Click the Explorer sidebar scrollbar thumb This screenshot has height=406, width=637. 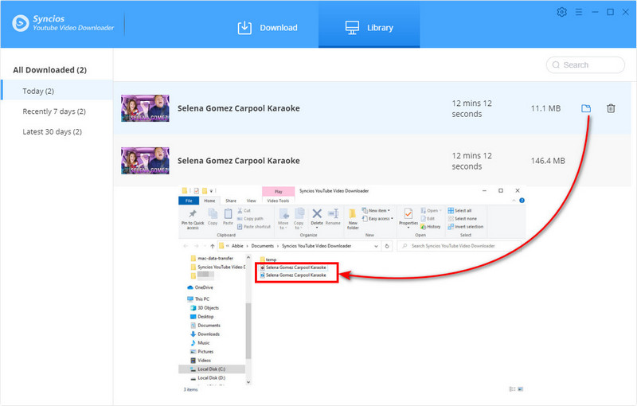pos(248,330)
